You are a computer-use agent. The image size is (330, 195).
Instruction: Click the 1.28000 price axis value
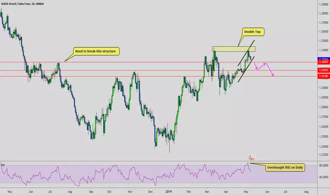pos(324,107)
